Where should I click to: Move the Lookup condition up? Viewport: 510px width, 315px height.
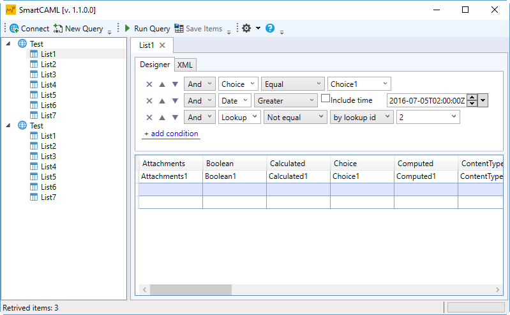coord(162,118)
